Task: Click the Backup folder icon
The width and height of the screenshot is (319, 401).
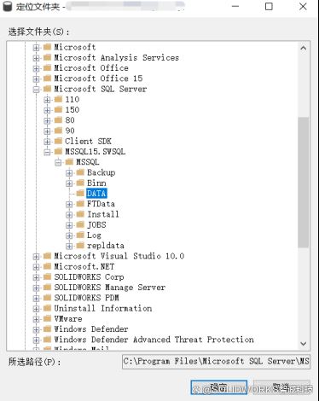Action: pyautogui.click(x=80, y=172)
